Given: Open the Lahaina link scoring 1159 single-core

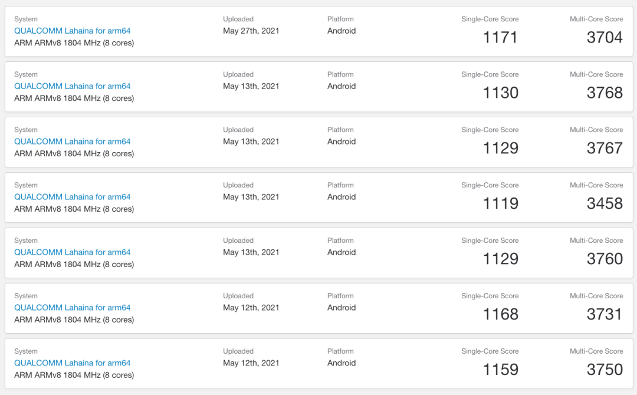Looking at the screenshot, I should (x=73, y=363).
